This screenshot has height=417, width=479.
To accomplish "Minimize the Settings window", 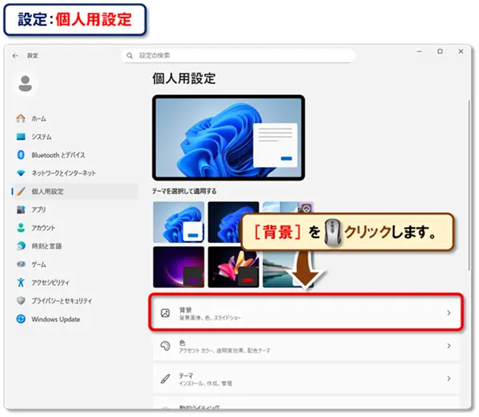I will [419, 51].
